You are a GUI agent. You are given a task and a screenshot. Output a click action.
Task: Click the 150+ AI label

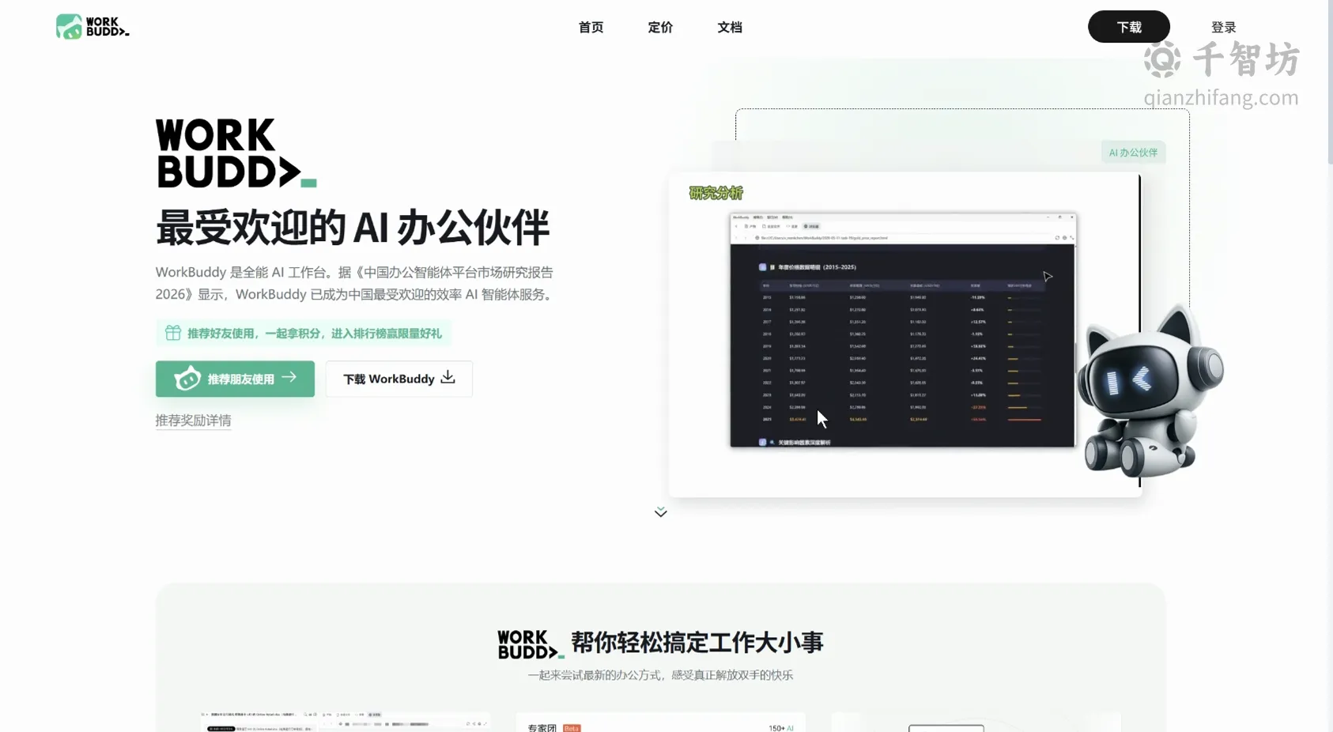[781, 728]
